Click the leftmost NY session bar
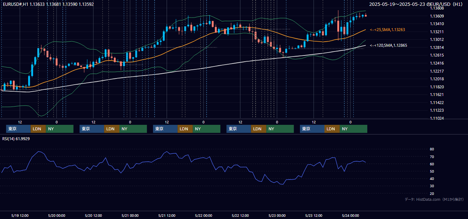 60,129
